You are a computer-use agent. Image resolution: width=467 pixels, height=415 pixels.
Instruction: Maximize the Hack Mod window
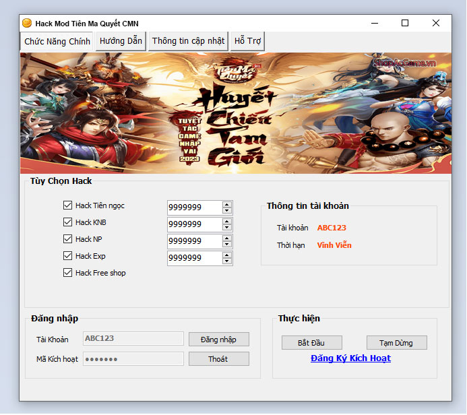pyautogui.click(x=405, y=23)
